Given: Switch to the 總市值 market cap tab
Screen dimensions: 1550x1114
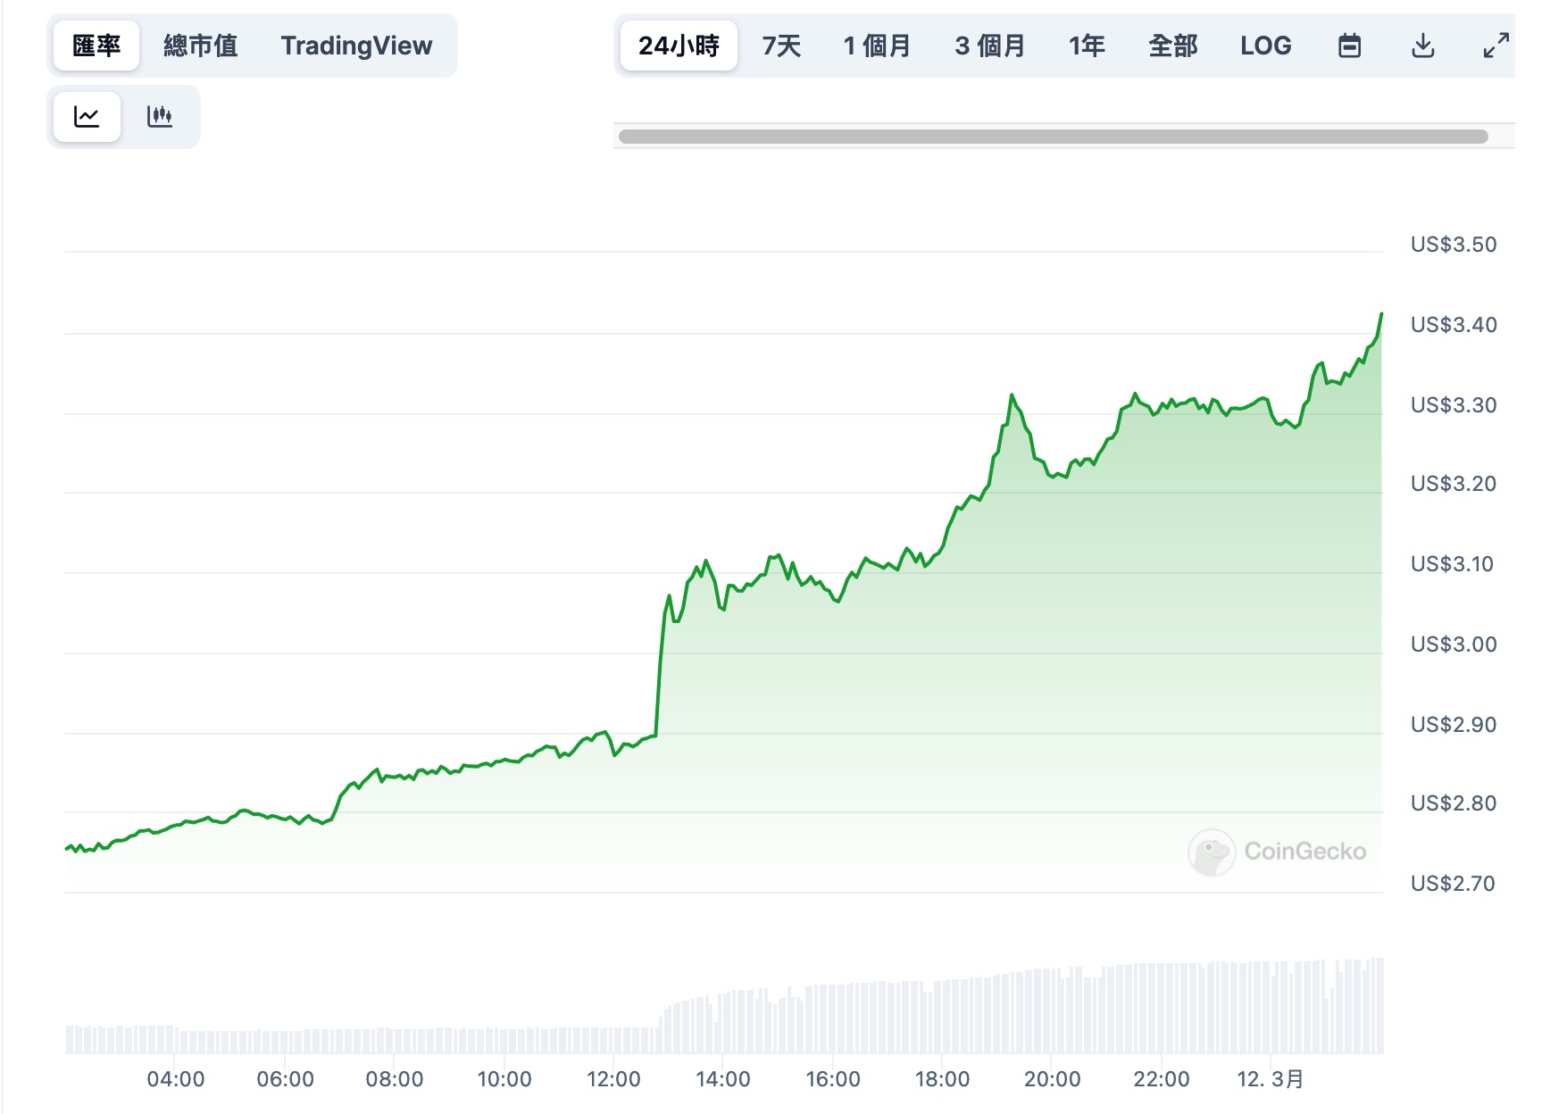Looking at the screenshot, I should point(201,46).
